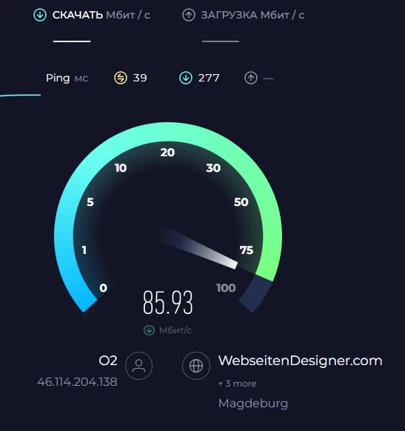Click the small download icon beside Мбит/с
The height and width of the screenshot is (431, 405).
coord(149,330)
